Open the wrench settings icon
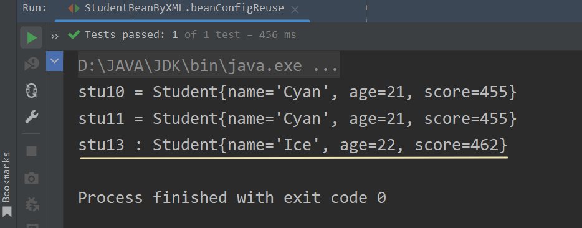The width and height of the screenshot is (582, 228). click(32, 117)
